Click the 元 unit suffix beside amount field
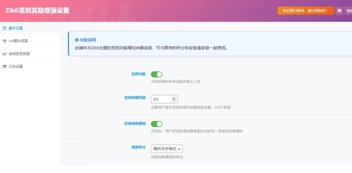Screen dimensions: 352x173 coord(174,99)
